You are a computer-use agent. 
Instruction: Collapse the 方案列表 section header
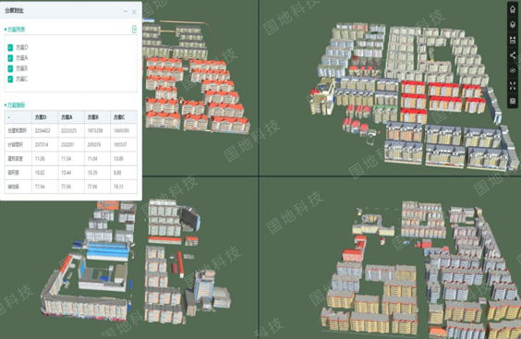click(15, 30)
